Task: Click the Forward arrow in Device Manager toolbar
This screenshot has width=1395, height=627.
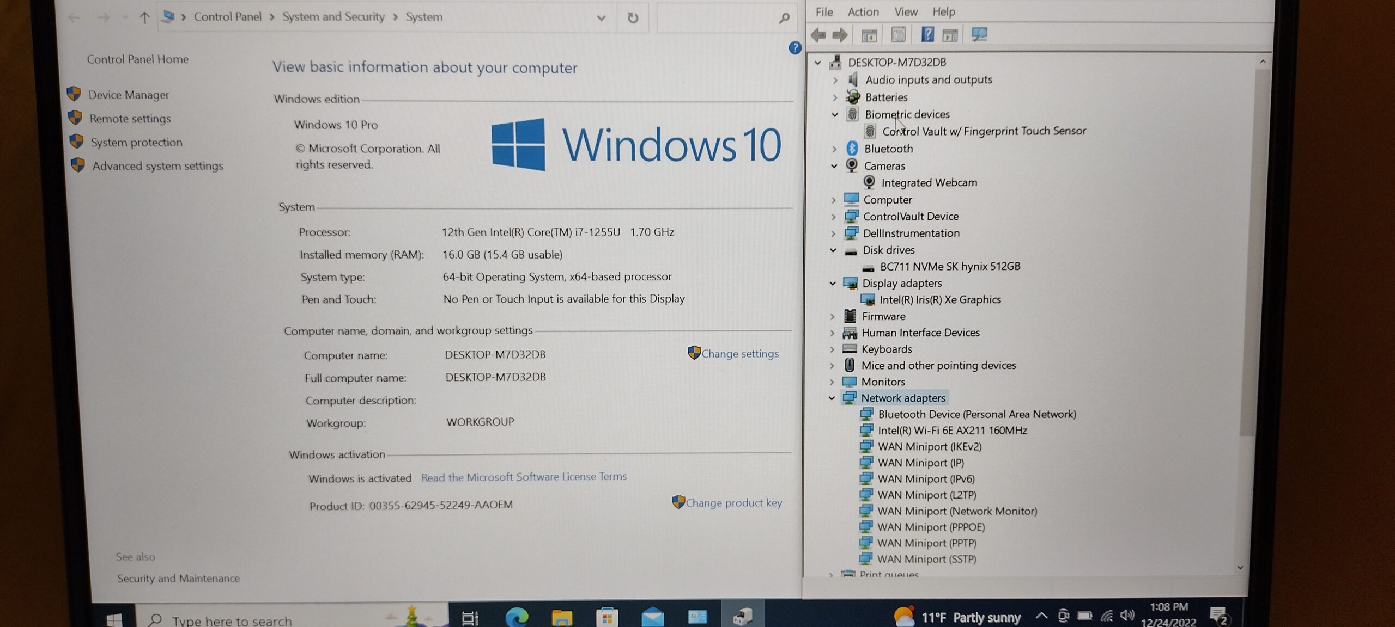Action: (840, 35)
